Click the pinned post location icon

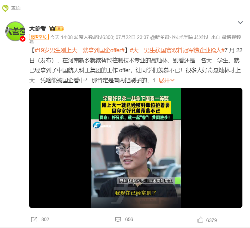click(x=5, y=8)
